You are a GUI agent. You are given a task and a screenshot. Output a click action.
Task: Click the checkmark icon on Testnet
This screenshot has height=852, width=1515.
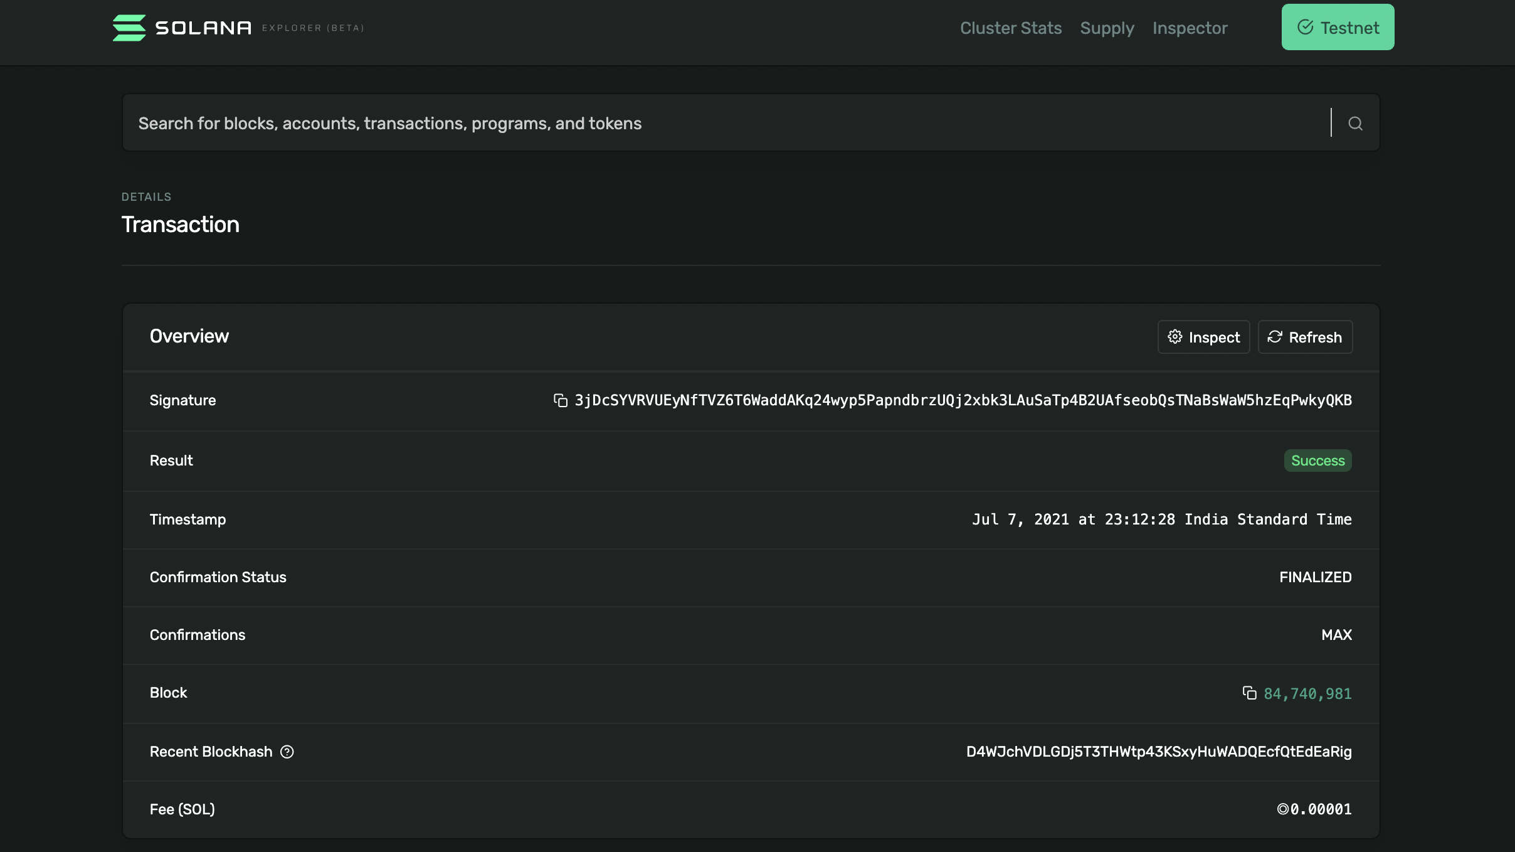(1305, 27)
